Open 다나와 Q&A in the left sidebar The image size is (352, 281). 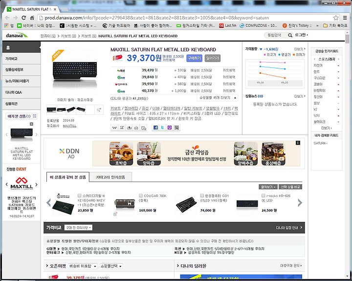[22, 92]
